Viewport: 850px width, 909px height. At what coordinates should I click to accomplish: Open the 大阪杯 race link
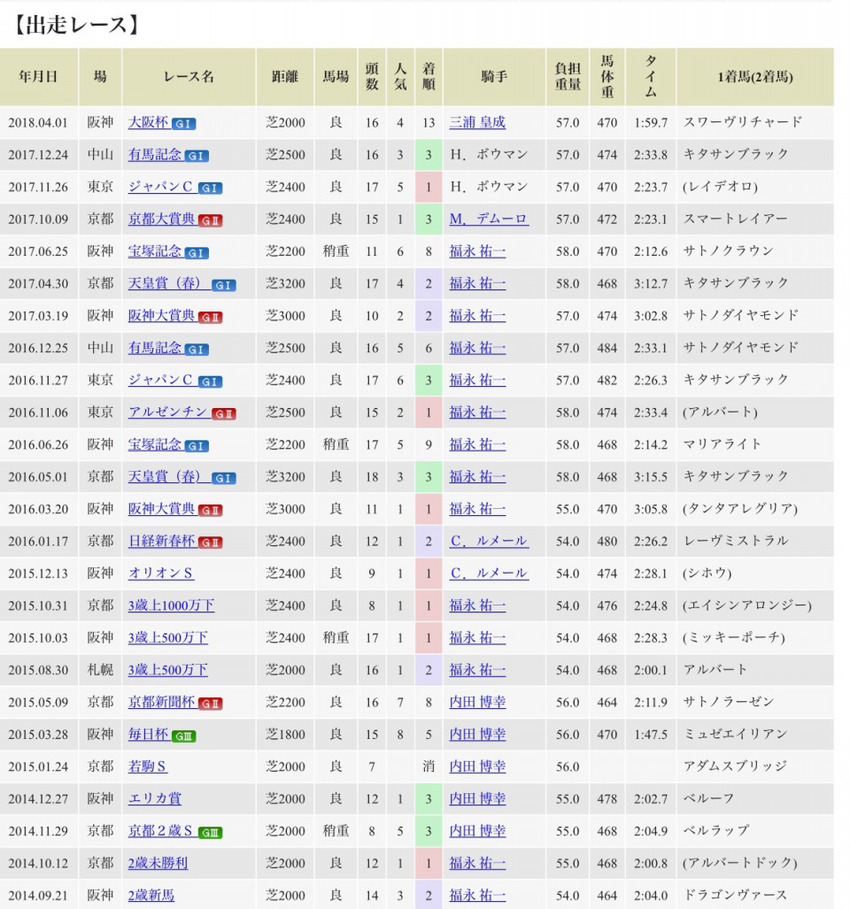pyautogui.click(x=148, y=122)
